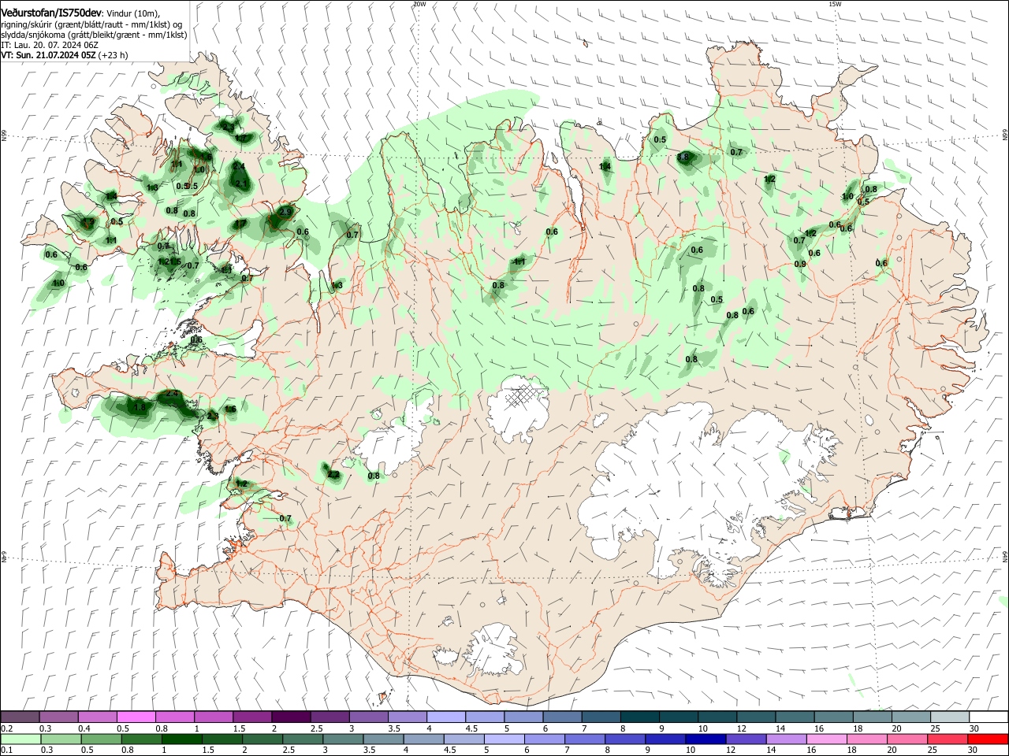Pick the dark teal snow-scale swatch at 9
The image size is (1009, 756).
coord(678,717)
